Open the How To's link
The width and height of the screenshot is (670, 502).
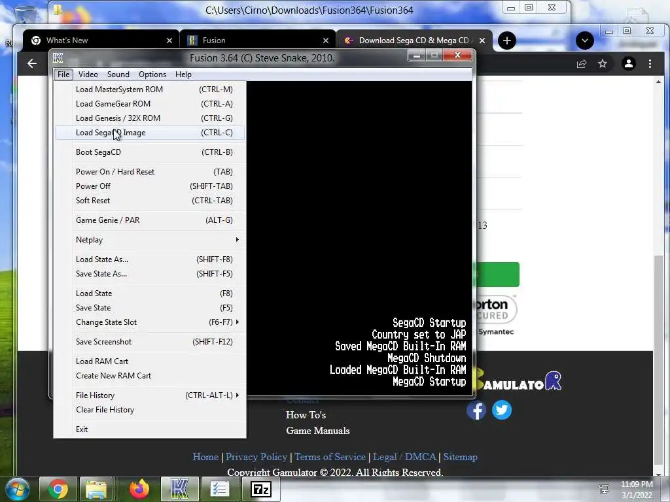(x=306, y=415)
